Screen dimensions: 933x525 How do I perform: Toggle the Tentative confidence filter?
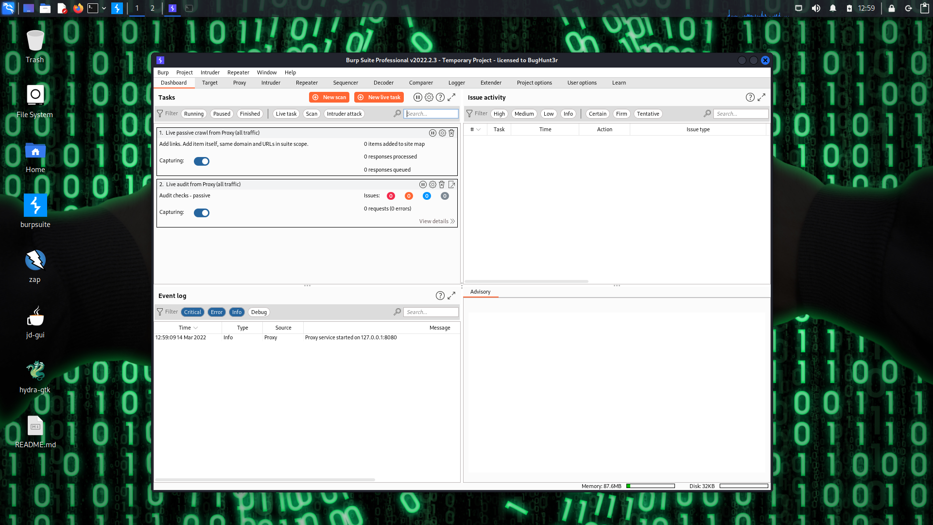coord(648,114)
